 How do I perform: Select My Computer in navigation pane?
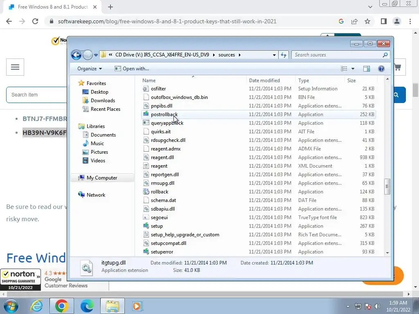(102, 178)
